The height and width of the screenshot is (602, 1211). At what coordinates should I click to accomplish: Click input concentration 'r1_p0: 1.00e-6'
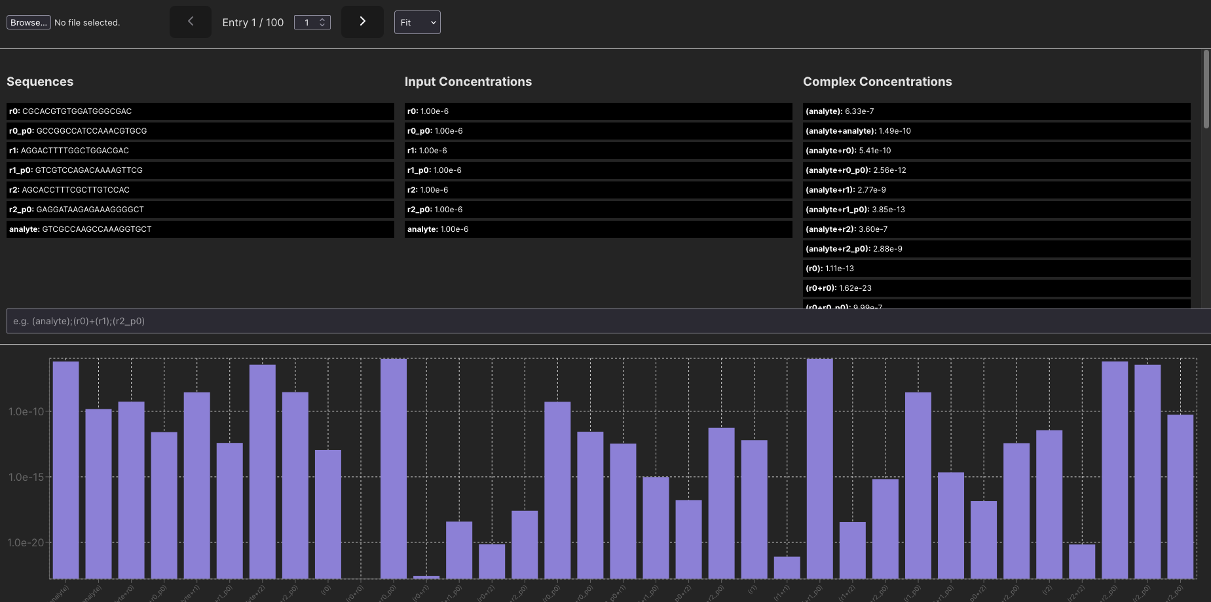click(599, 170)
